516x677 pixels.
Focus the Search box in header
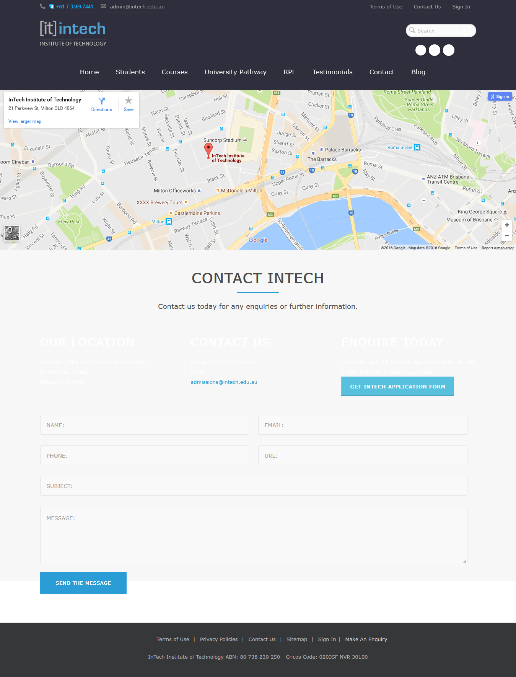point(444,31)
